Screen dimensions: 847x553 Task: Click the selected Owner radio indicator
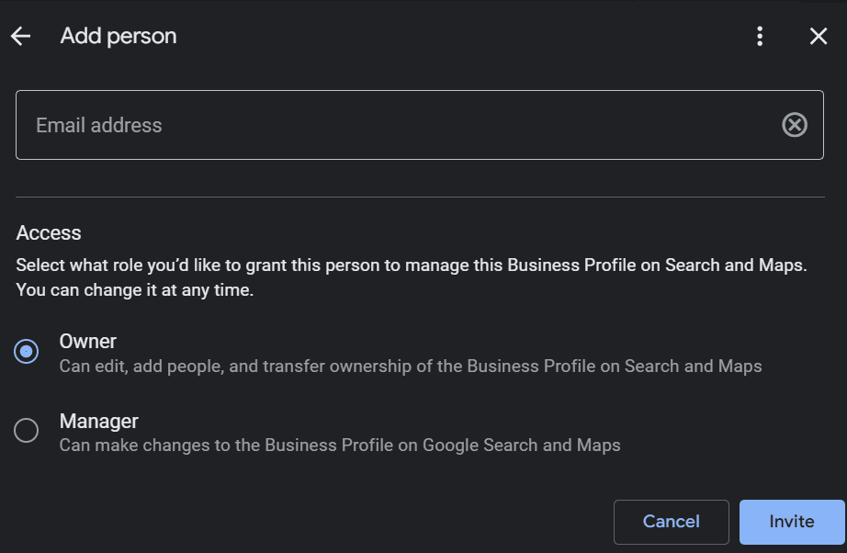click(x=28, y=351)
